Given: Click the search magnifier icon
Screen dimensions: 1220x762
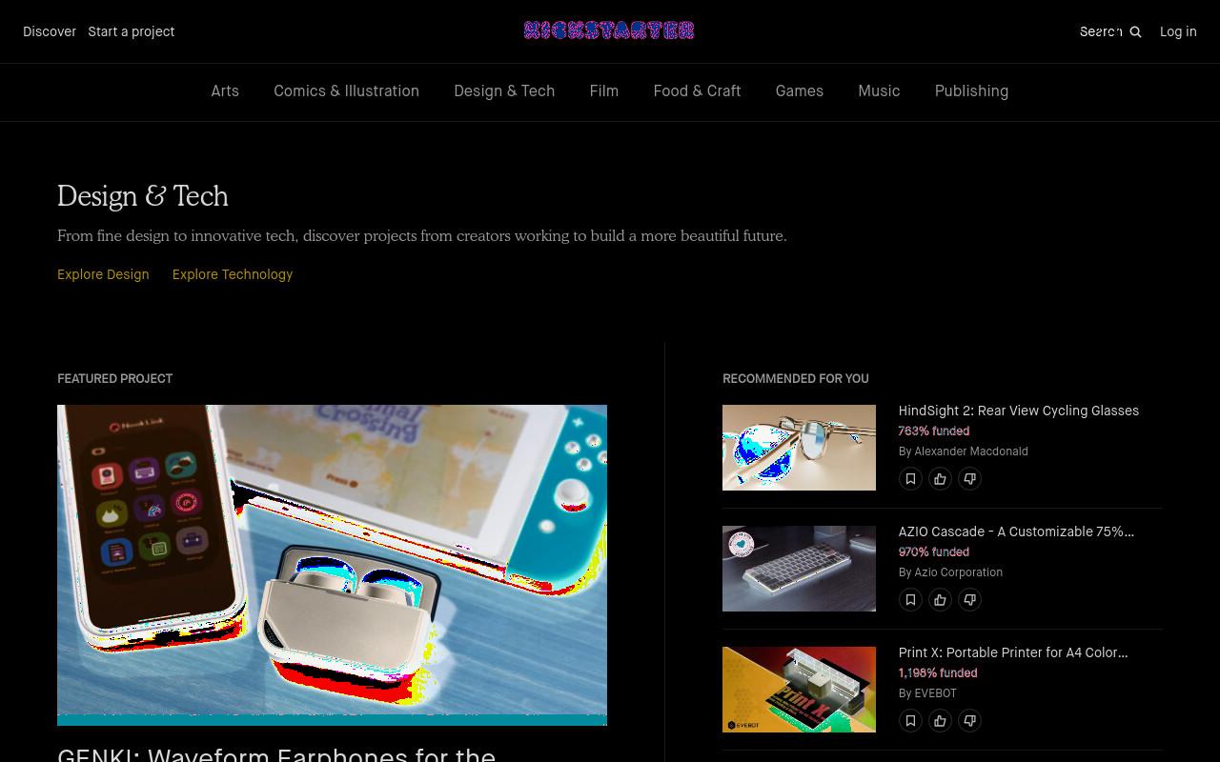Looking at the screenshot, I should coord(1135,31).
